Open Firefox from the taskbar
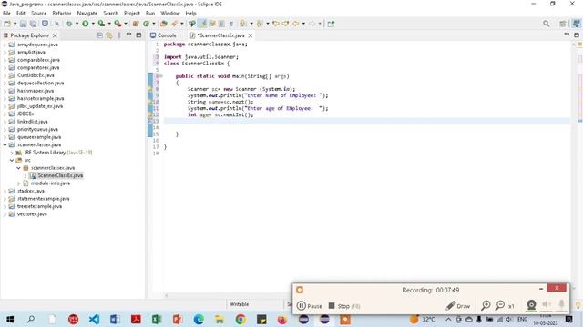The width and height of the screenshot is (583, 327). pyautogui.click(x=282, y=319)
